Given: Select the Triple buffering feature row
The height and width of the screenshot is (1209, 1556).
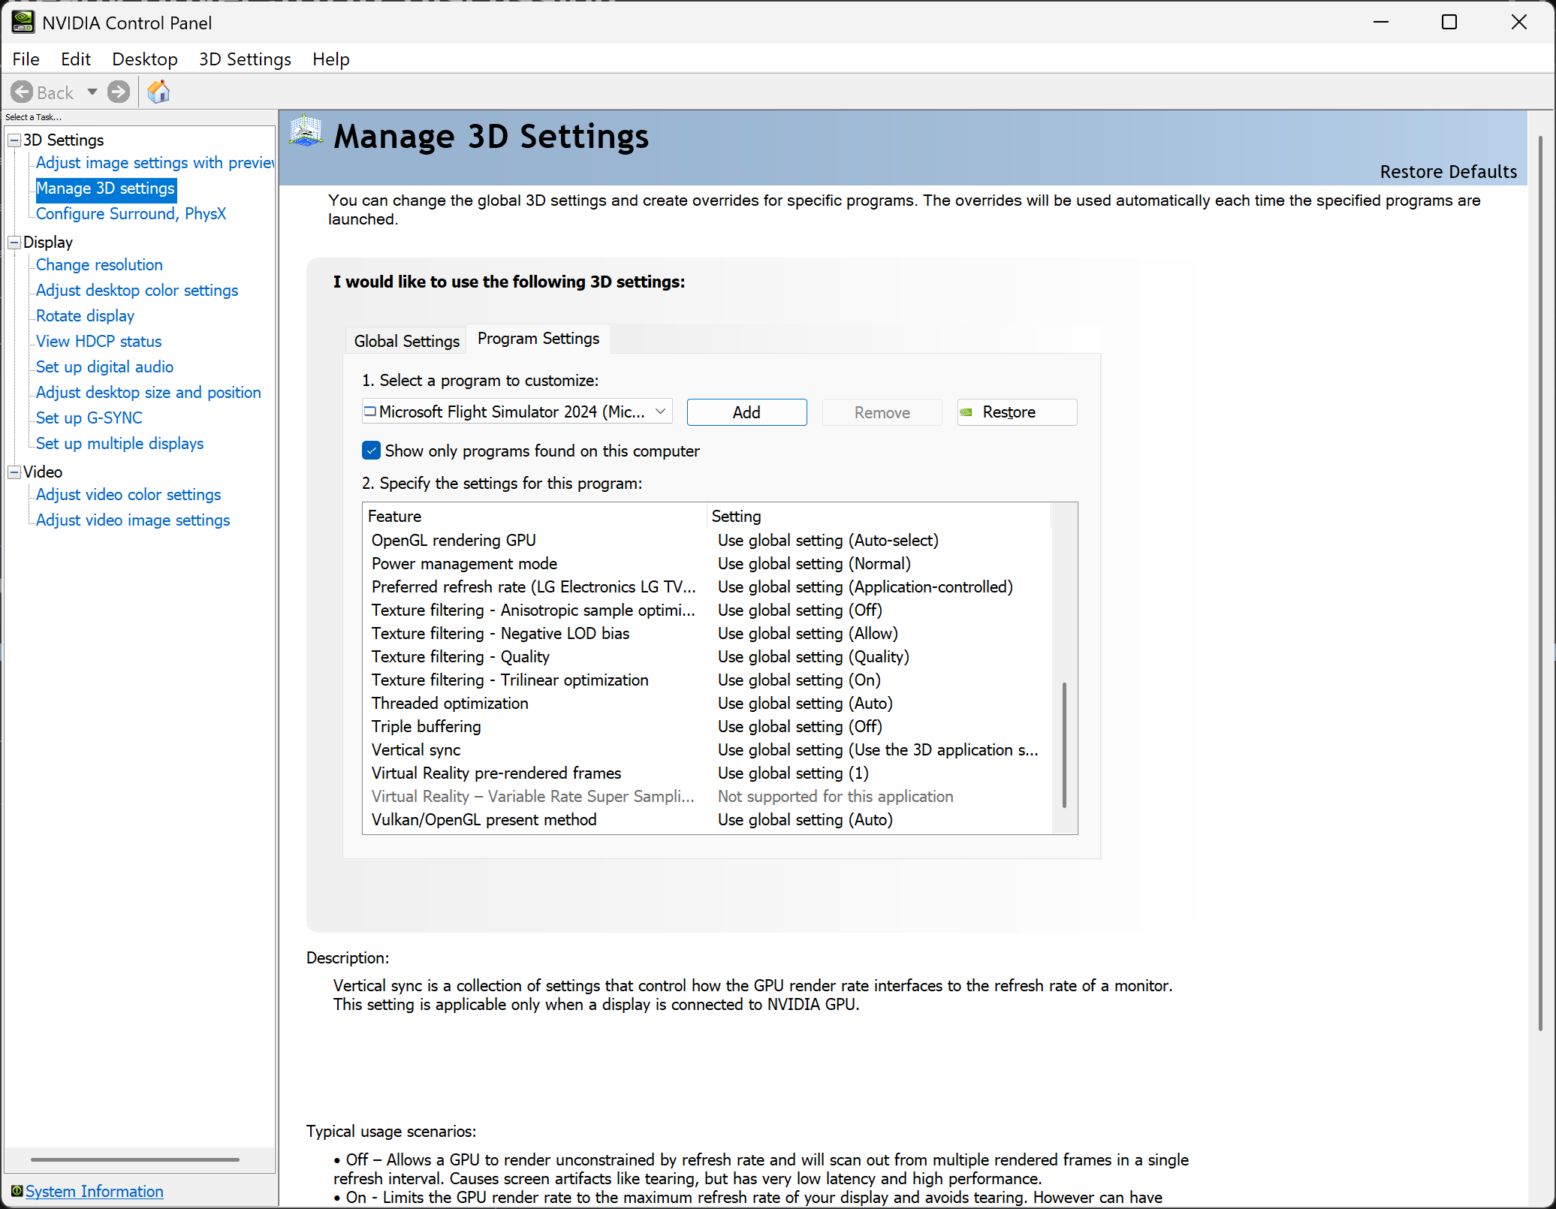Looking at the screenshot, I should [x=707, y=727].
